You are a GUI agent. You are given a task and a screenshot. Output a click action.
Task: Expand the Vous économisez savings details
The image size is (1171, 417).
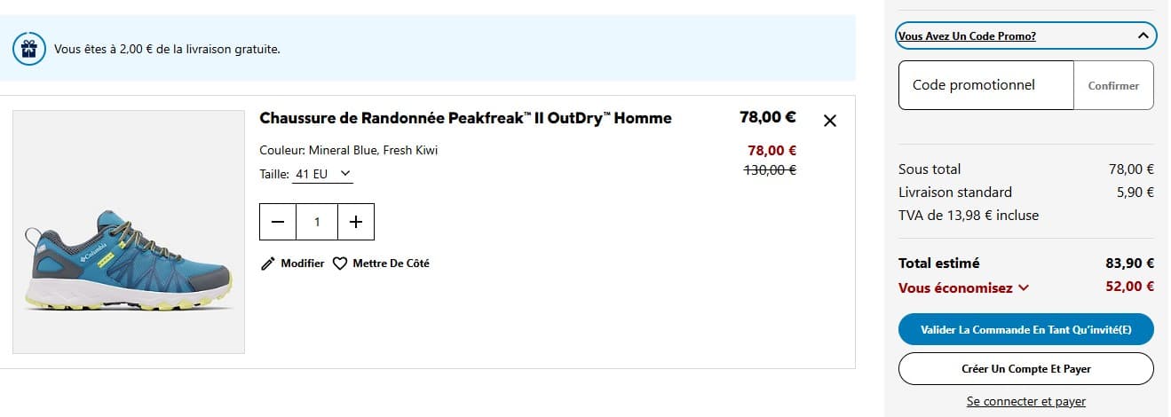pos(1024,287)
